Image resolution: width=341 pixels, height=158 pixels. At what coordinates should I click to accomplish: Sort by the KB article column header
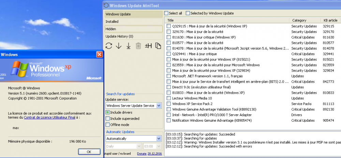[330, 20]
